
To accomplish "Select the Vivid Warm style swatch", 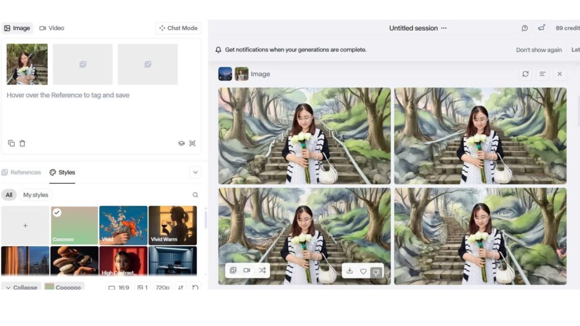I will pos(172,225).
